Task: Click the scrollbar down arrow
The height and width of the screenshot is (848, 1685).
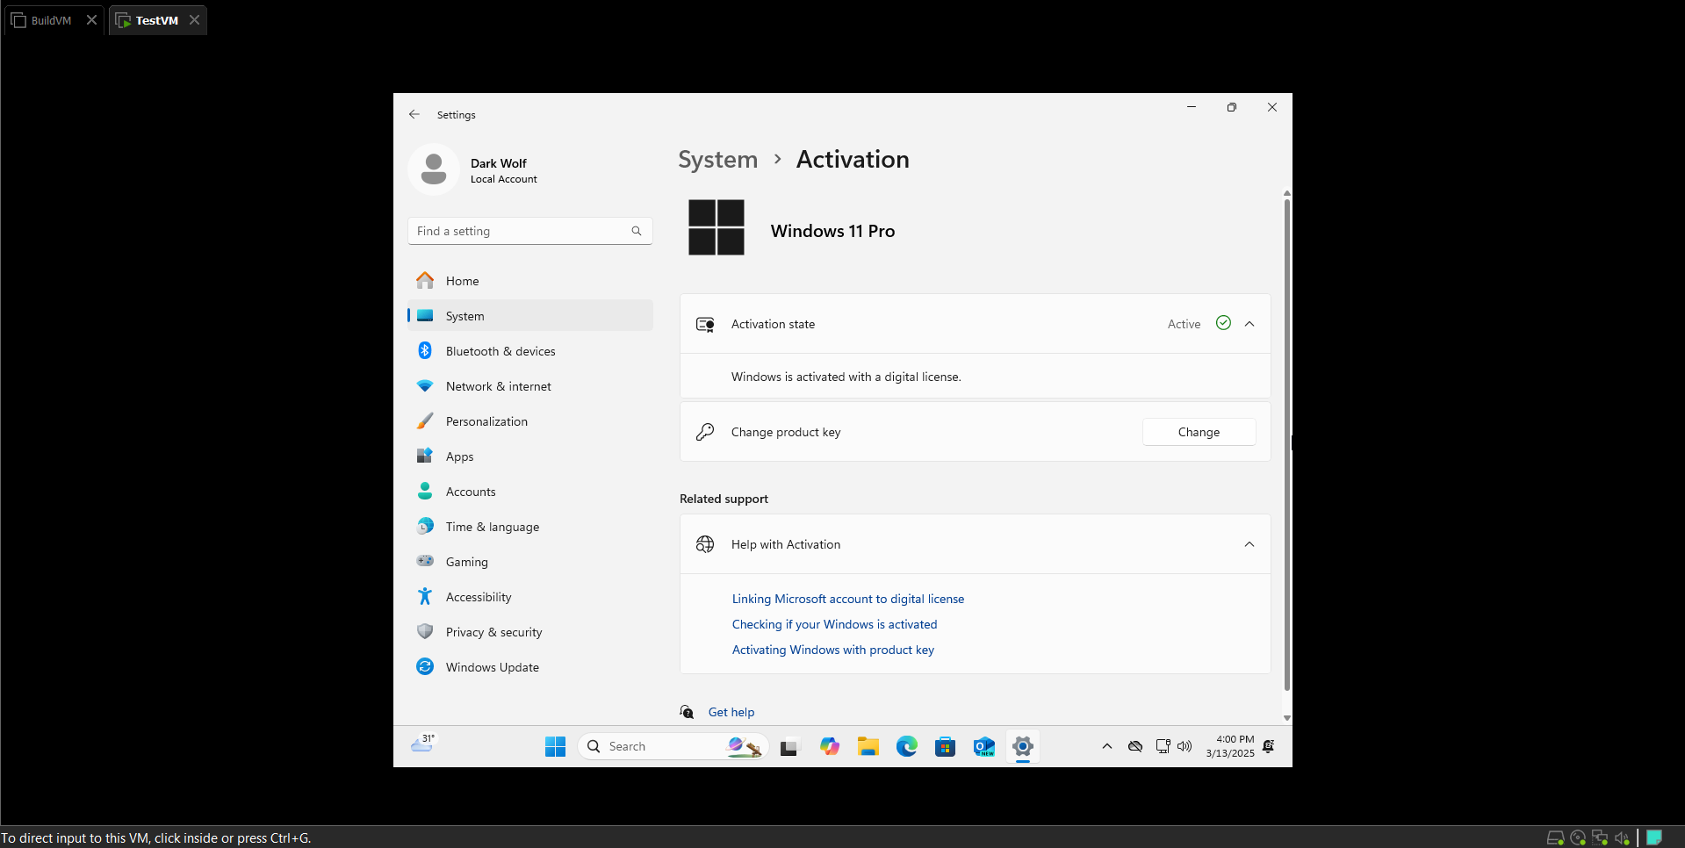Action: click(1287, 718)
